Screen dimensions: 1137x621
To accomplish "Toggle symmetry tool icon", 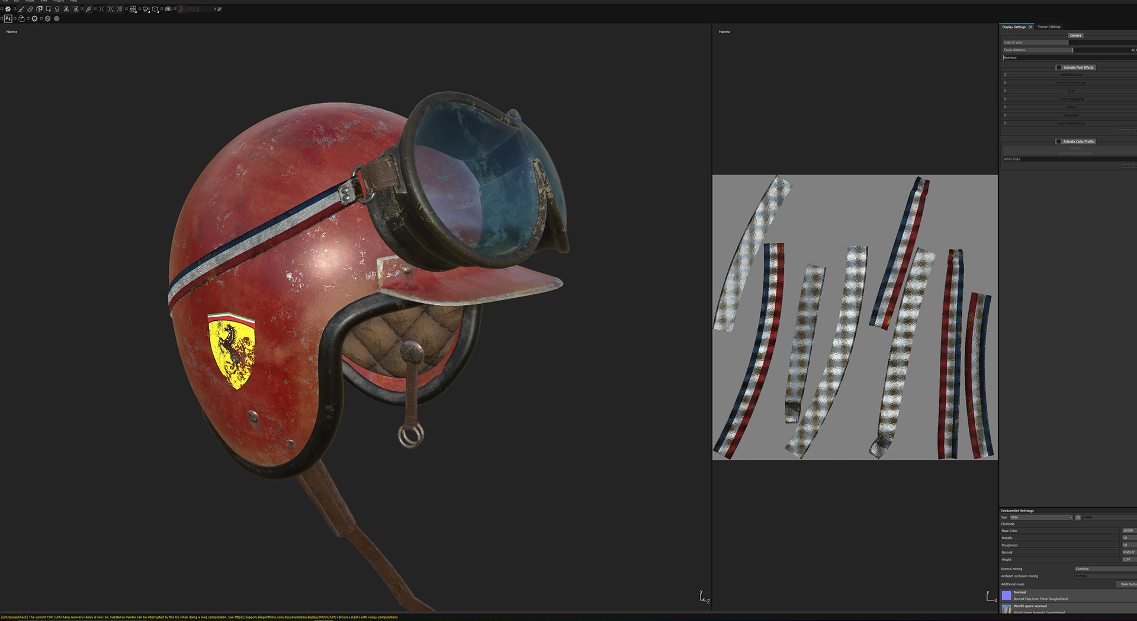I will pyautogui.click(x=101, y=9).
